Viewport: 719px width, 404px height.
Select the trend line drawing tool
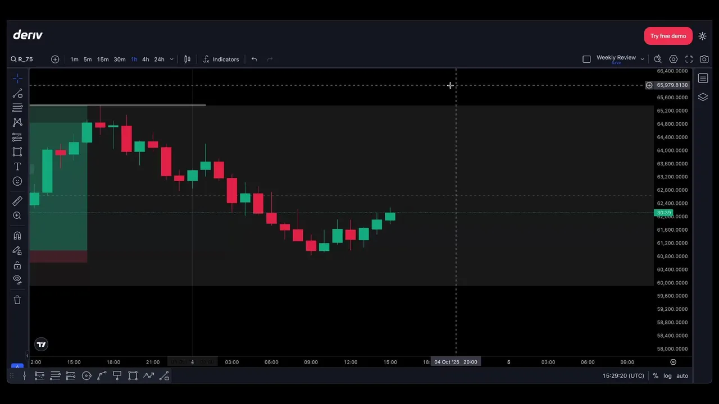click(17, 93)
